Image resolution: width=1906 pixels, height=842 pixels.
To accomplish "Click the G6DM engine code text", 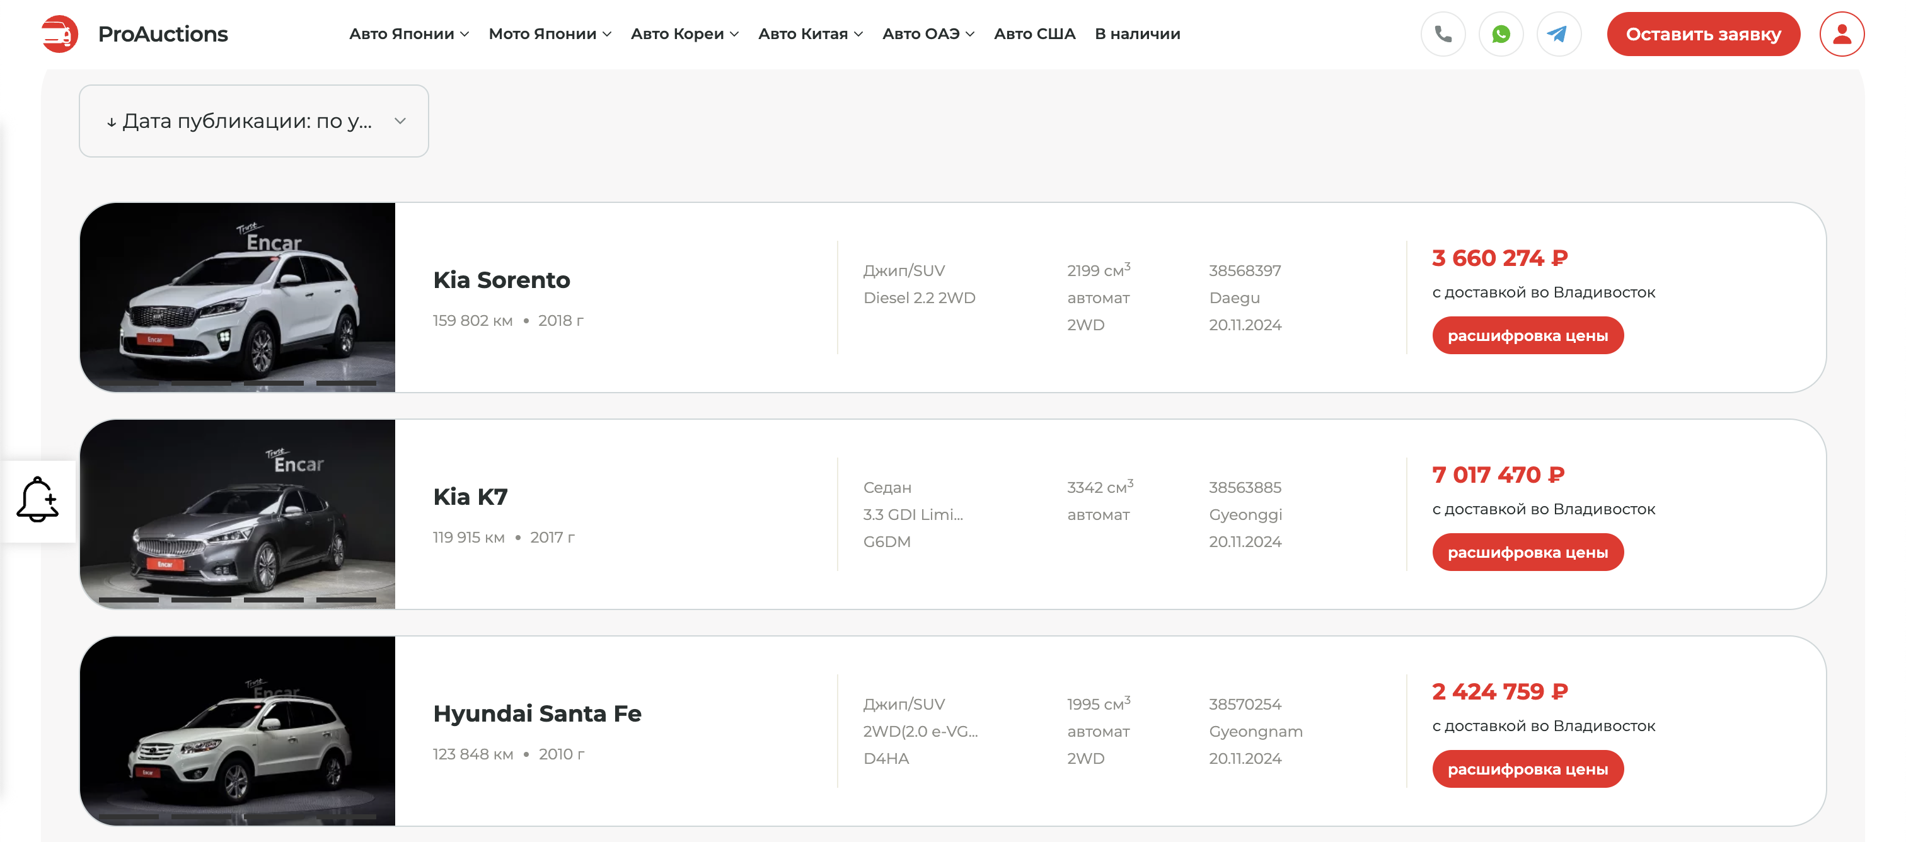I will 886,541.
